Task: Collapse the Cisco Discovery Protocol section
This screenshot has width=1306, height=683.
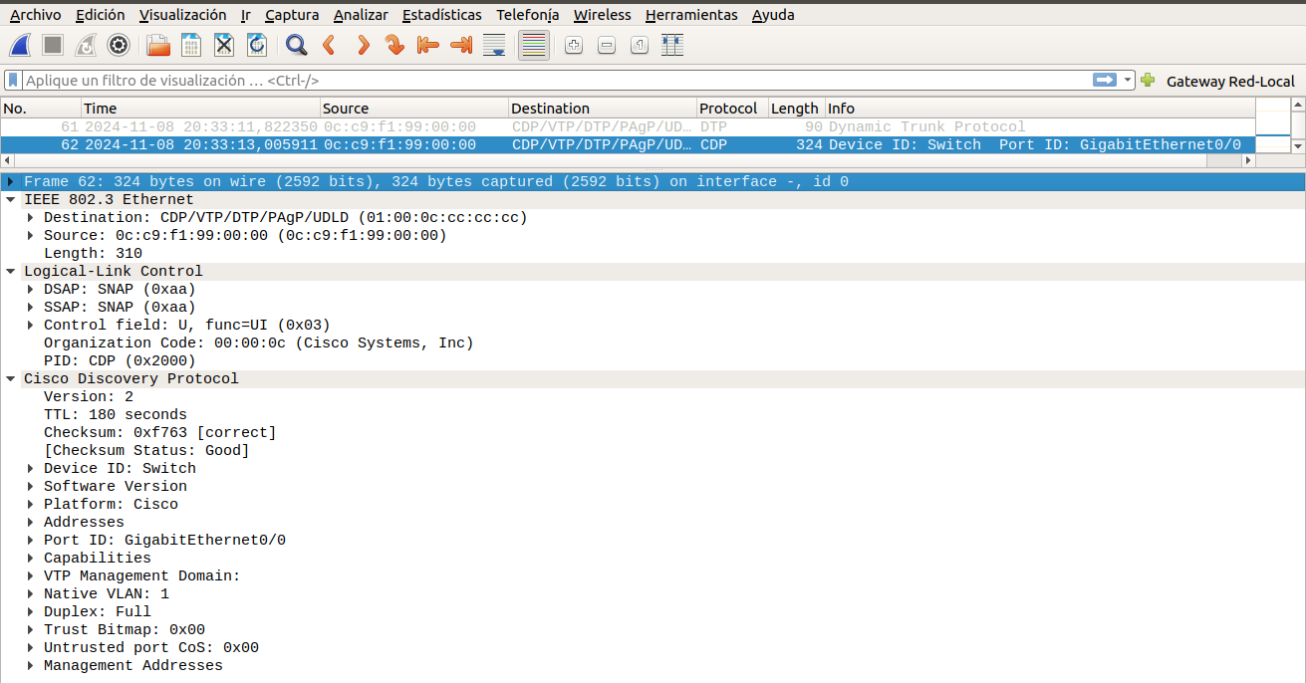Action: tap(11, 379)
